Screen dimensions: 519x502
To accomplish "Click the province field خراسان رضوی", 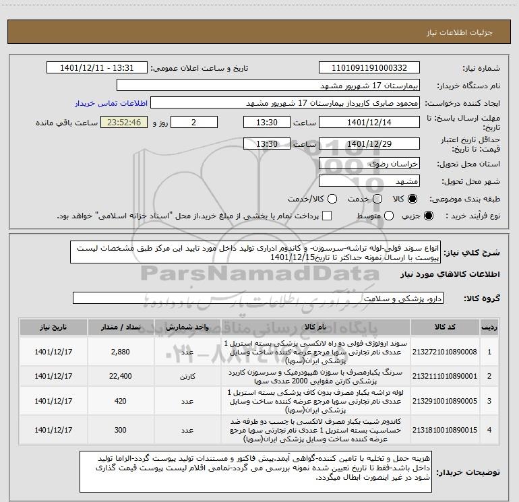I will coord(369,164).
